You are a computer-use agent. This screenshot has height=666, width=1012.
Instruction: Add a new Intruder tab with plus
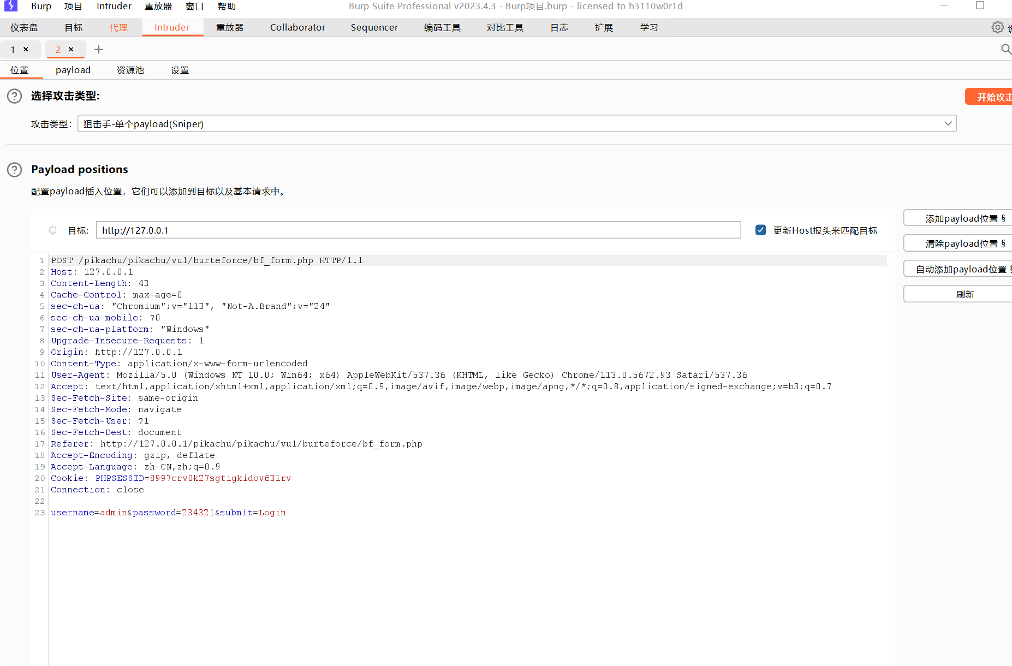click(99, 50)
